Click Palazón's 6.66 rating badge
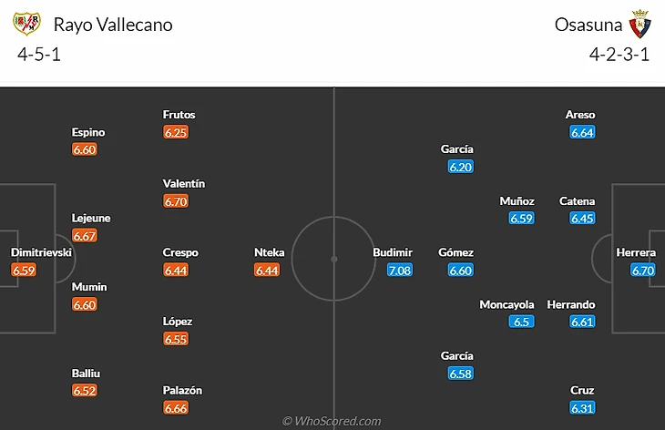This screenshot has height=430, width=665. (176, 408)
